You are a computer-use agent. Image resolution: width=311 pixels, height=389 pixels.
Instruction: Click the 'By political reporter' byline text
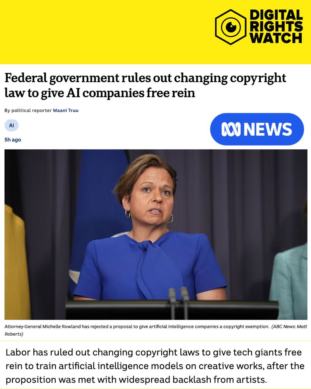point(28,110)
